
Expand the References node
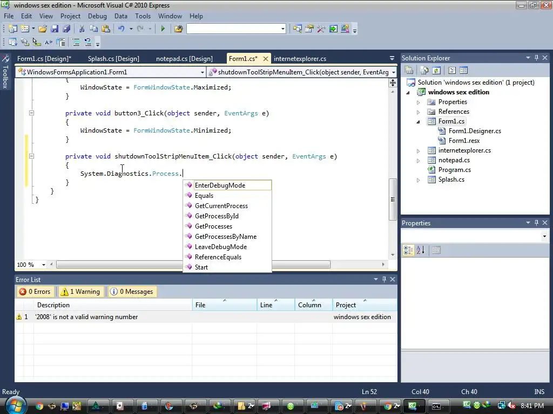point(419,112)
